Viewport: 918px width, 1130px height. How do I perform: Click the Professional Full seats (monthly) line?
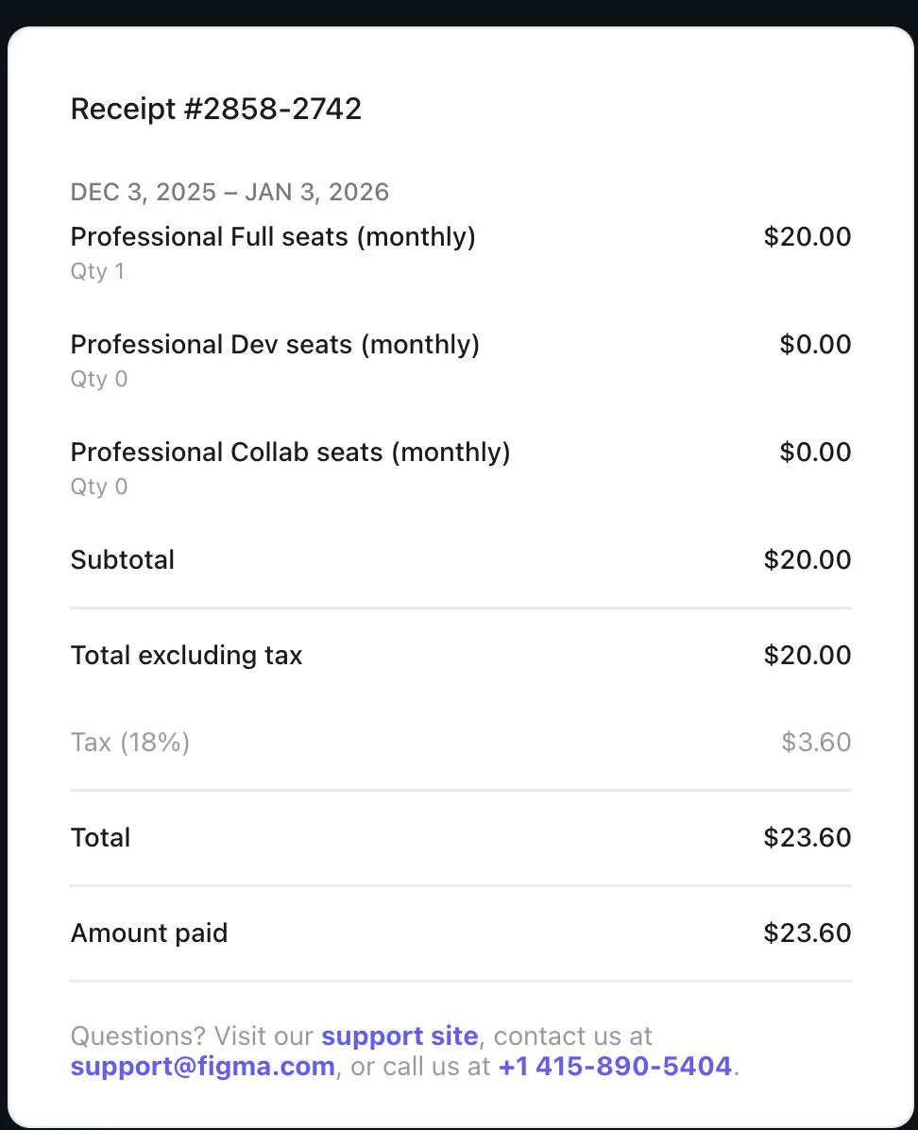click(273, 236)
